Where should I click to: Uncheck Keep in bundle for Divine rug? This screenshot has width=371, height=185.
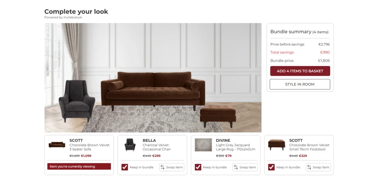click(198, 167)
